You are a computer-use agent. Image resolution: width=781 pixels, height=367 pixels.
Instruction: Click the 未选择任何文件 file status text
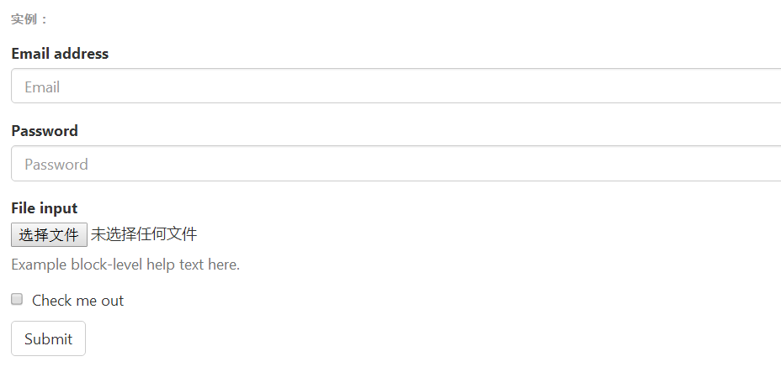[144, 234]
